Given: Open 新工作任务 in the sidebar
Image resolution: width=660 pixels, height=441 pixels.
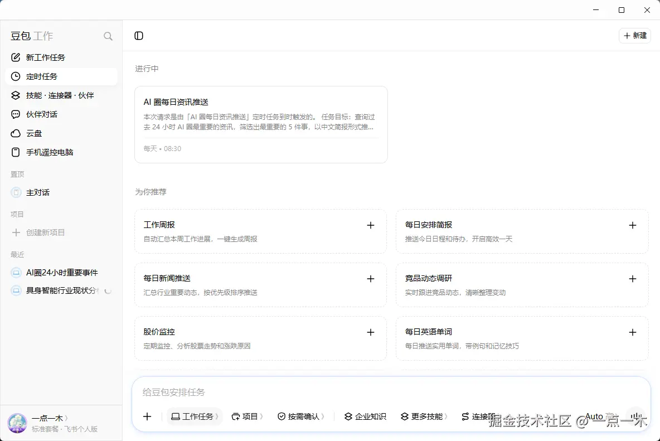Looking at the screenshot, I should [x=61, y=57].
